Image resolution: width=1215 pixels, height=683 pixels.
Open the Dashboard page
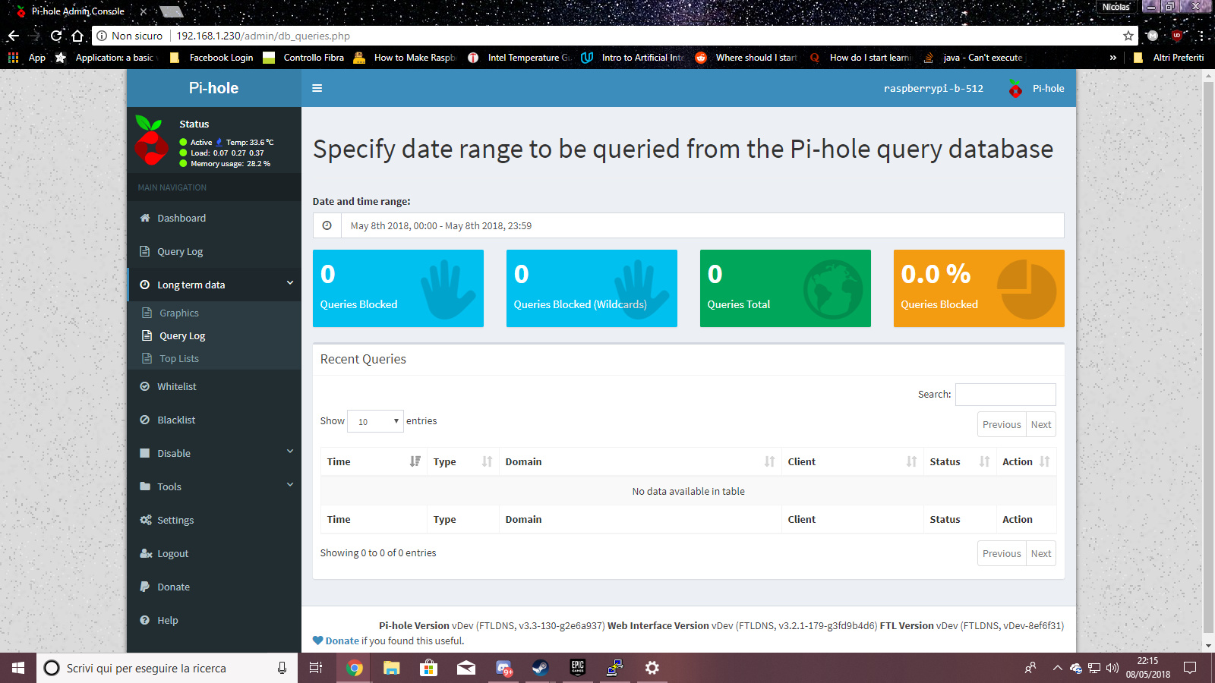click(214, 218)
